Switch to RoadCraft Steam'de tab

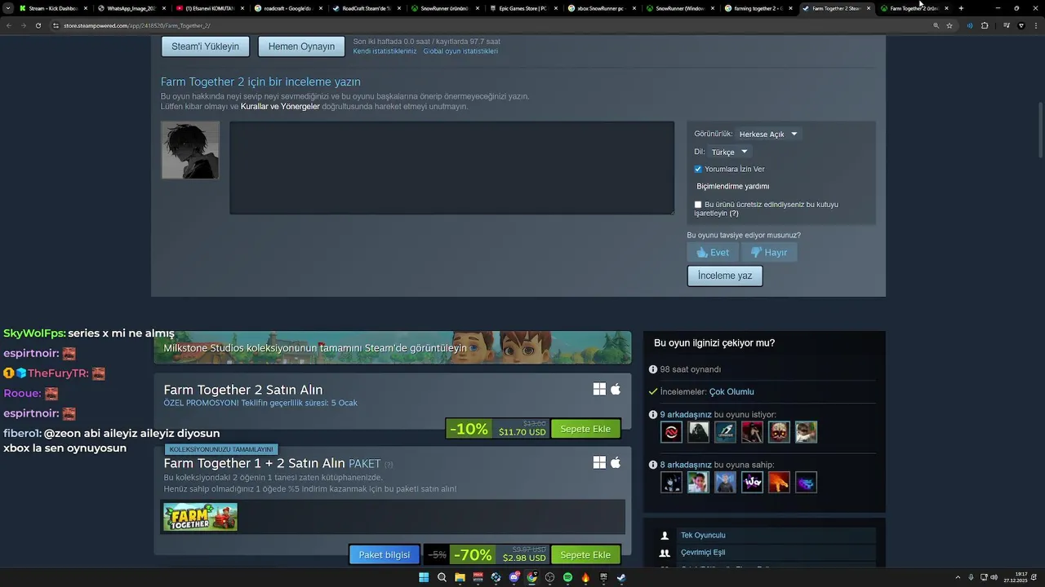click(x=366, y=8)
